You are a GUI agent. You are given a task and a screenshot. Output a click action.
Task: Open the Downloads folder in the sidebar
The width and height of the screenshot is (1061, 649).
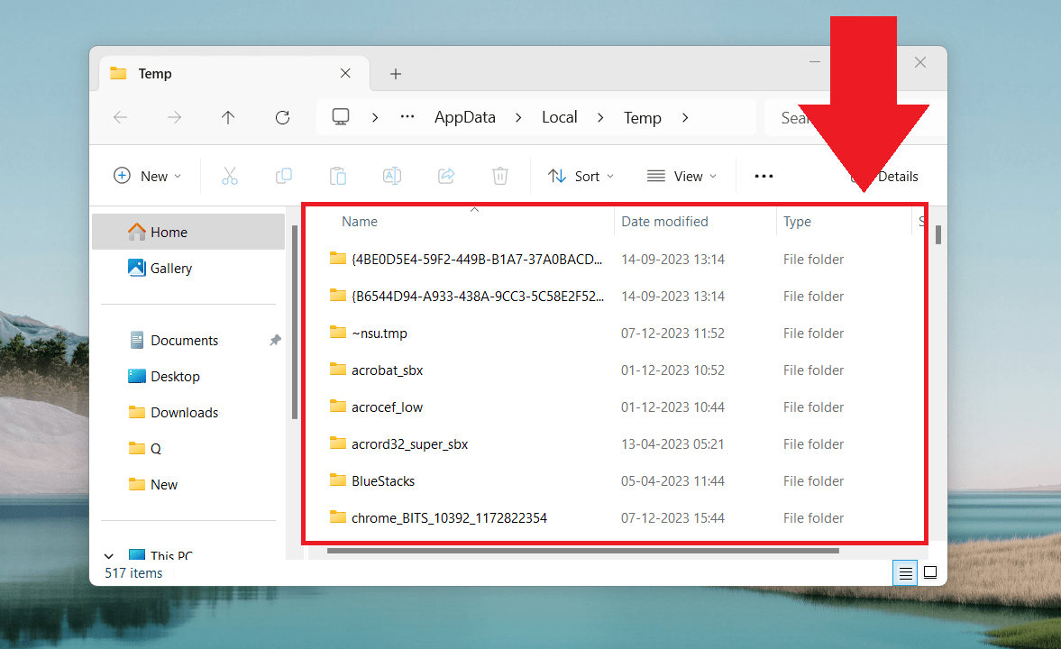[183, 412]
